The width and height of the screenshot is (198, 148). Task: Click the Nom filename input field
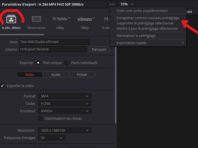(54, 42)
